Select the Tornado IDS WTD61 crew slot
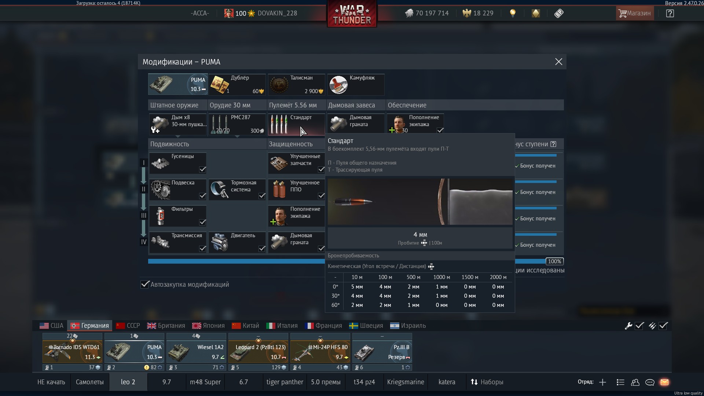Image resolution: width=704 pixels, height=396 pixels. (72, 352)
